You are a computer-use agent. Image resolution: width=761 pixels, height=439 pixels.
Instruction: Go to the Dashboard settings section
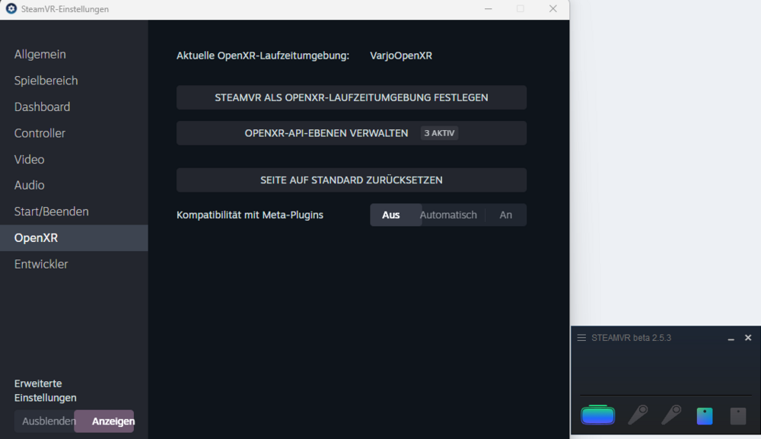click(x=74, y=107)
